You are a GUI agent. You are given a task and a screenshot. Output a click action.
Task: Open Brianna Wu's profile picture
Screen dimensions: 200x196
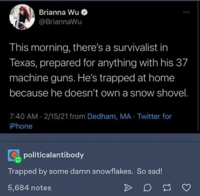pos(22,17)
